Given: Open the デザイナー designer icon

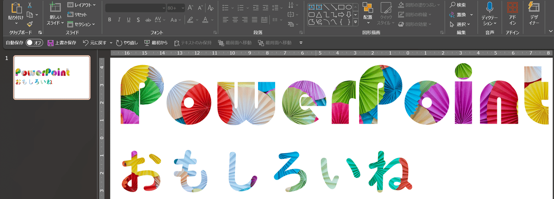Looking at the screenshot, I should (x=534, y=7).
